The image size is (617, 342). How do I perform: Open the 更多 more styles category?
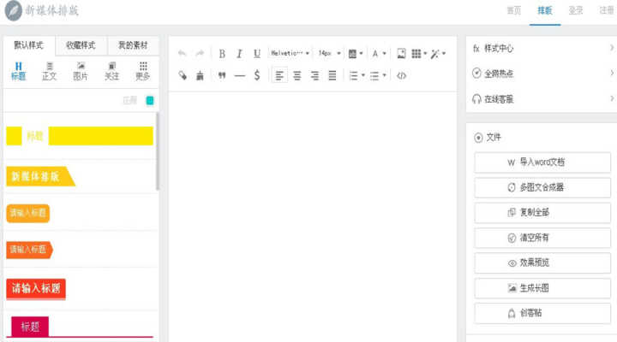(143, 72)
